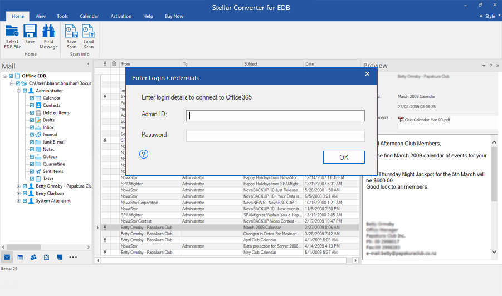502x296 pixels.
Task: Collapse the Mail navigation pane arrow
Action: point(89,64)
